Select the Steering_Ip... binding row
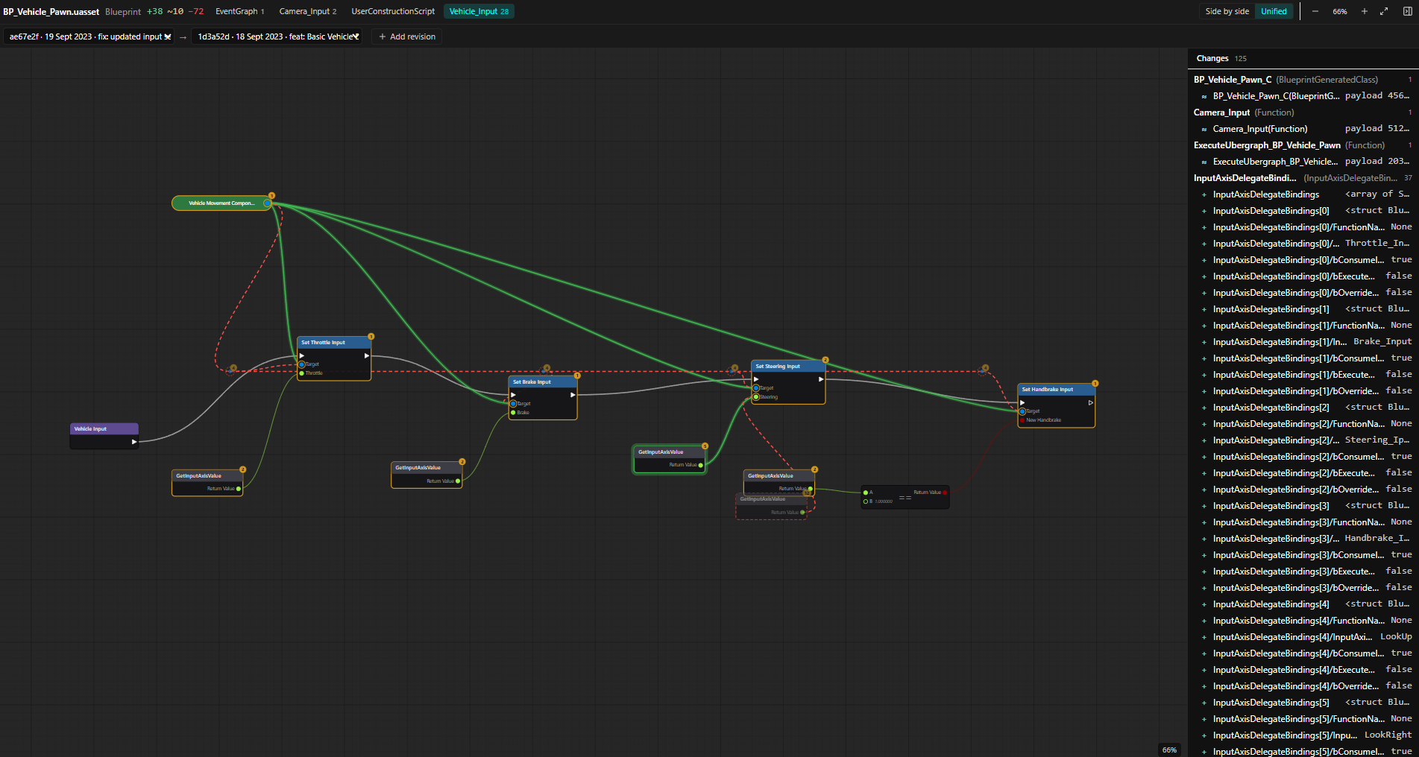The image size is (1419, 757). pyautogui.click(x=1303, y=440)
